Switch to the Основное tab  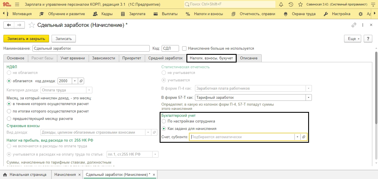point(16,58)
